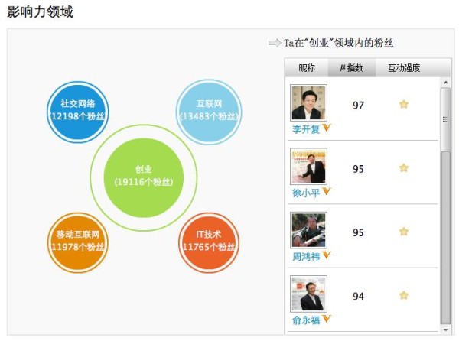This screenshot has width=459, height=341.
Task: Select the 互动强度 column header
Action: [404, 68]
